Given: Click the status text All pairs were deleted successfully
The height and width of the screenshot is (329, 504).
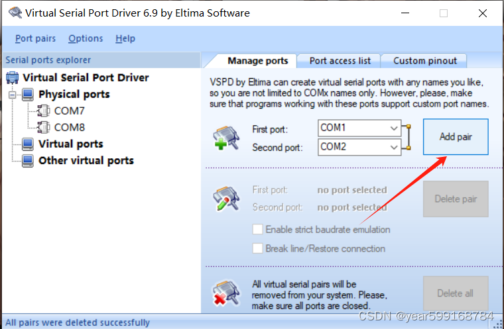Looking at the screenshot, I should point(78,322).
